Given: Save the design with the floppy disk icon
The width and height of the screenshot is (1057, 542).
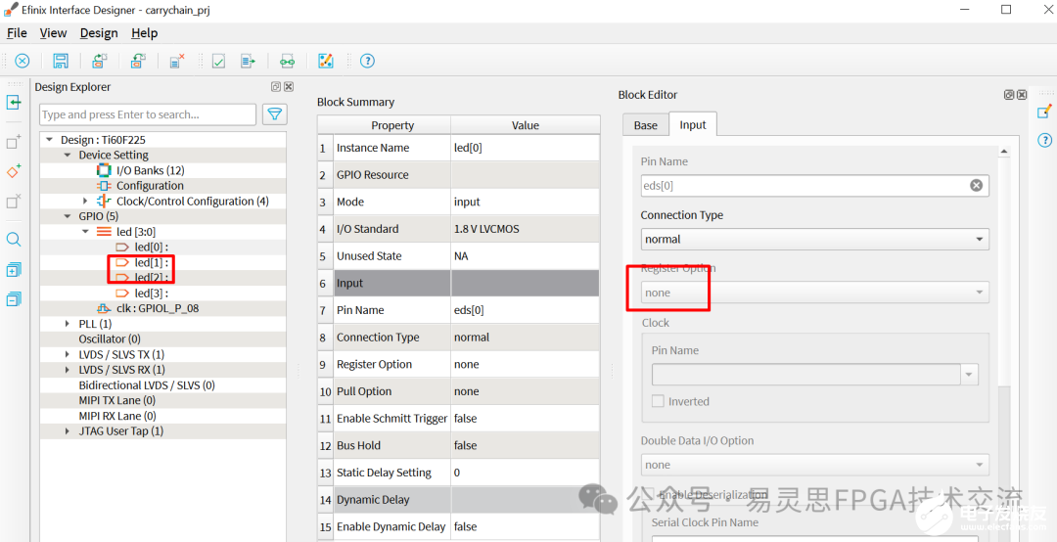Looking at the screenshot, I should click(x=61, y=61).
